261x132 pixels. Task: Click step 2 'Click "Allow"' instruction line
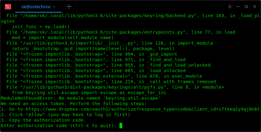[65, 115]
